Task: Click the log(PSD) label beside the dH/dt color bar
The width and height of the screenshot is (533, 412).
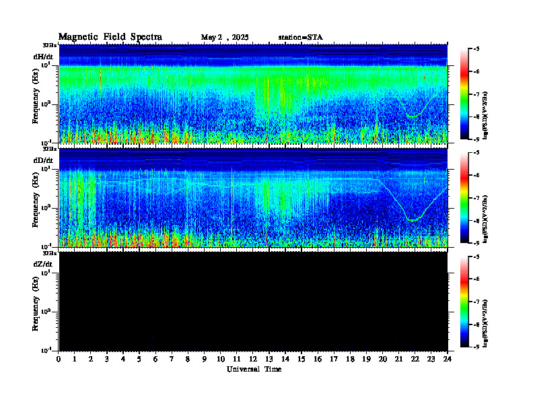Action: pyautogui.click(x=485, y=115)
